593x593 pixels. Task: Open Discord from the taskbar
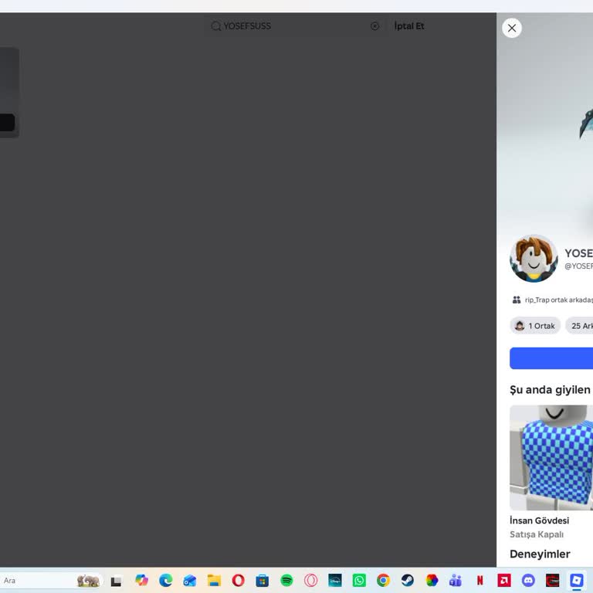pyautogui.click(x=528, y=580)
